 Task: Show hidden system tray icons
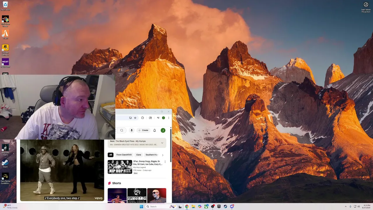point(346,206)
